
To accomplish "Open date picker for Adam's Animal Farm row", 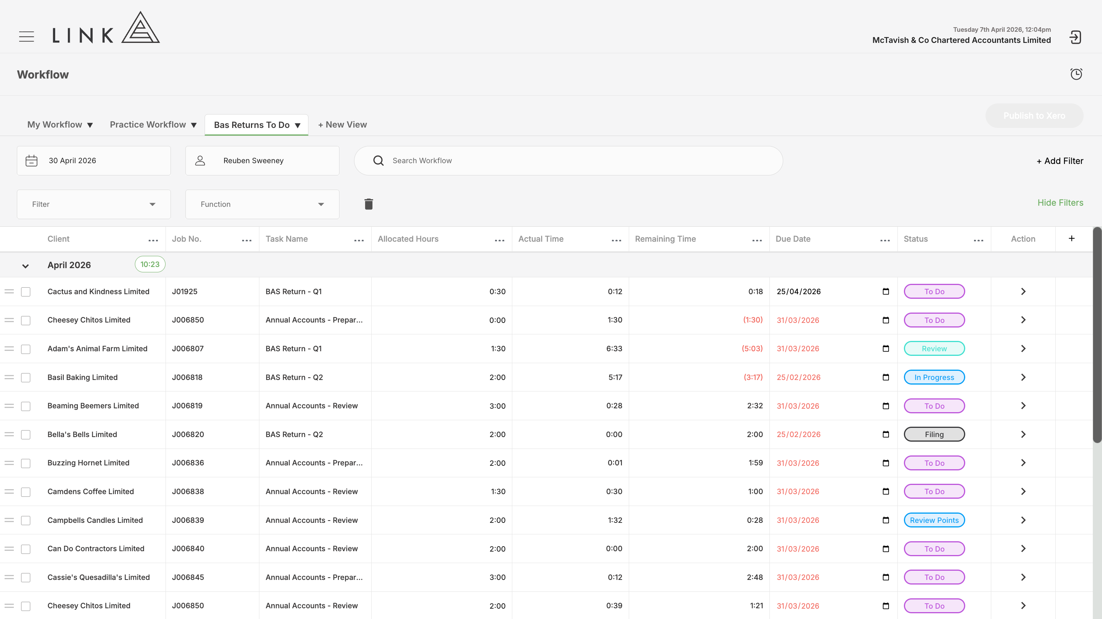I will [x=886, y=349].
